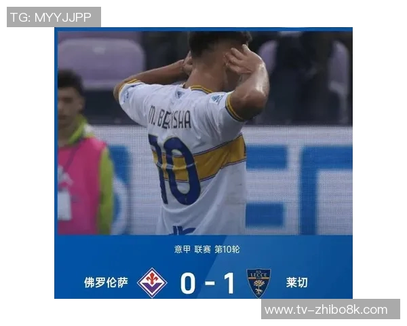Open the www.tv-zhibo8k.com watermark link

tap(326, 310)
